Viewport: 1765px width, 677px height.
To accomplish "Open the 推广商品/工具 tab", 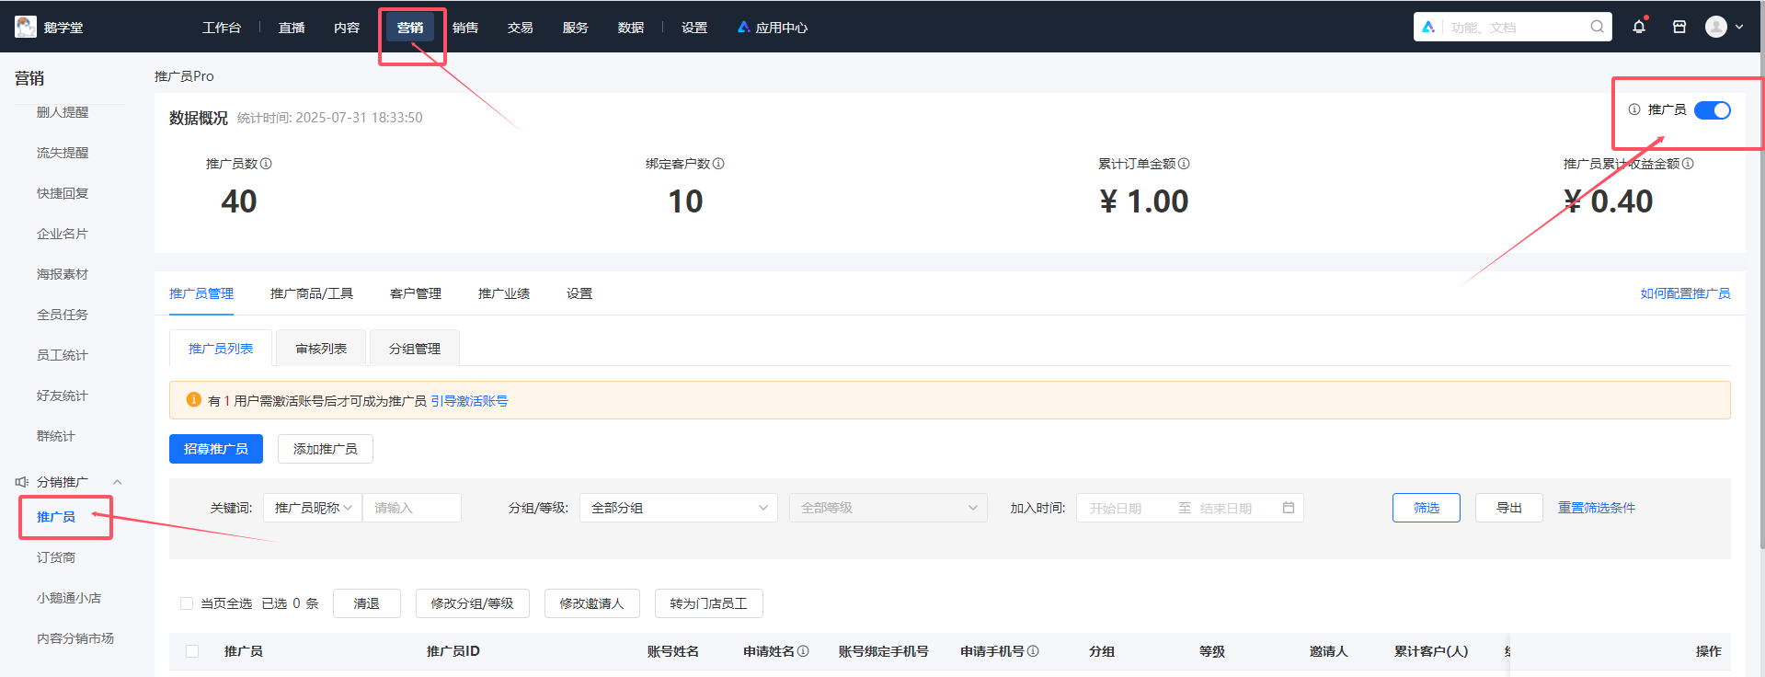I will [x=311, y=293].
